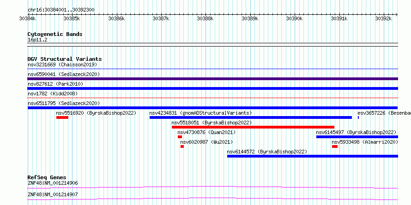Click the 30390k ruler label
This screenshot has height=205, width=411.
[295, 18]
